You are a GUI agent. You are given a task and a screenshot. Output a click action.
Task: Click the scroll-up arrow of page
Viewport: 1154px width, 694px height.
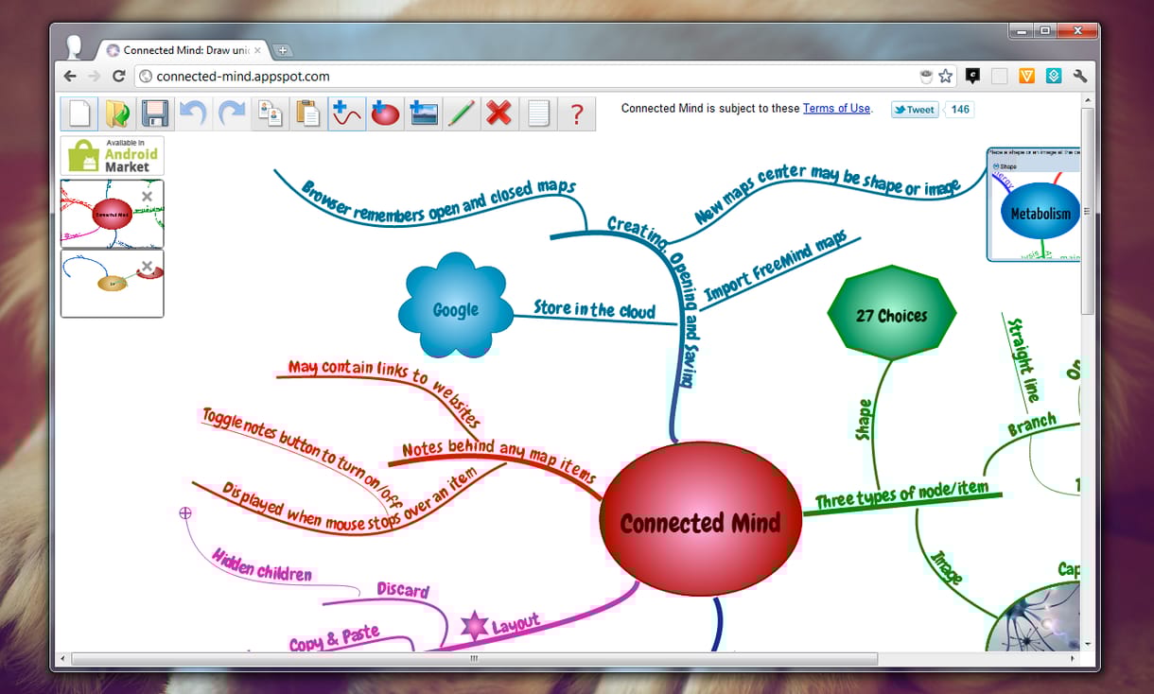tap(1088, 99)
